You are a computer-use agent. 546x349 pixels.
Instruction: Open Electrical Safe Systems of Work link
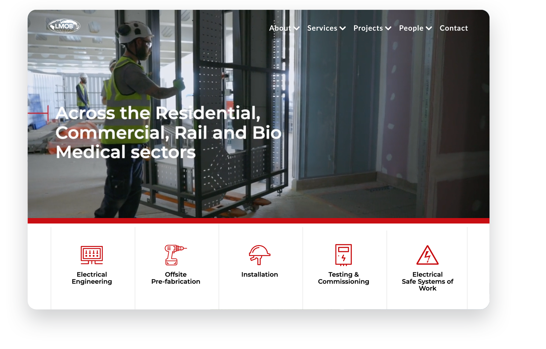427,281
